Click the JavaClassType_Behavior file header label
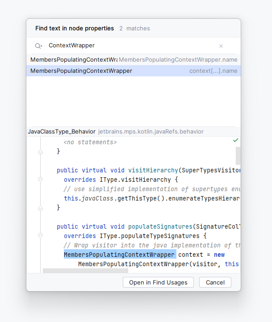 click(62, 132)
